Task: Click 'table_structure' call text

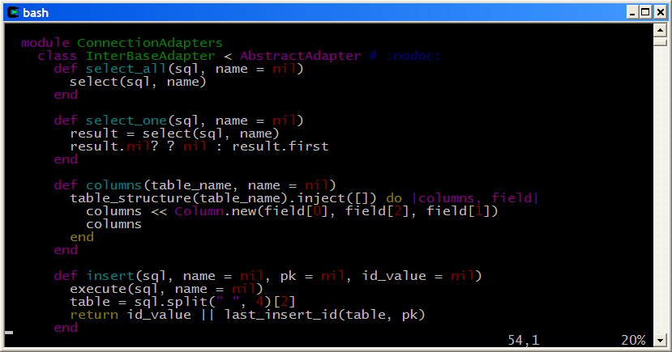Action: tap(131, 198)
